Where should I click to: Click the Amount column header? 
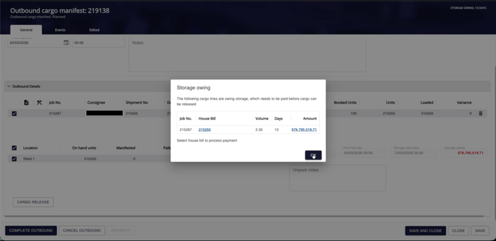310,119
